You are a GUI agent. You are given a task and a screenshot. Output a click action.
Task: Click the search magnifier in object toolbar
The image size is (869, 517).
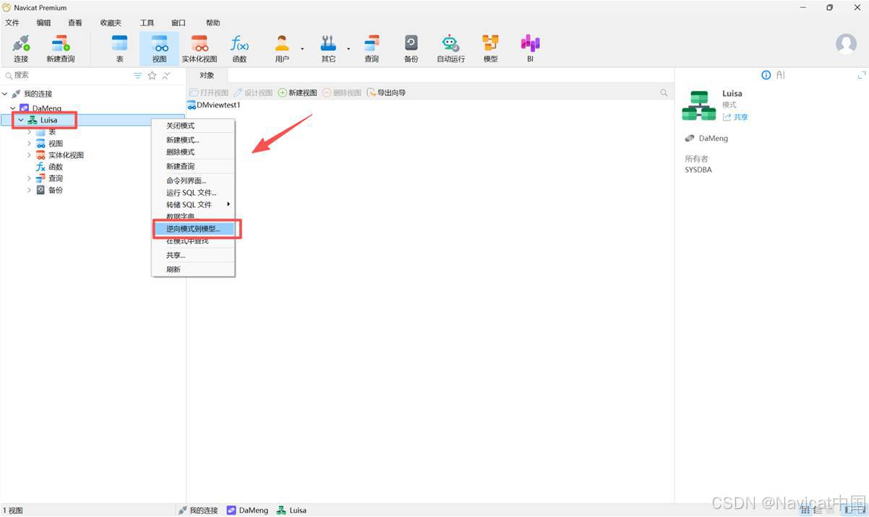point(664,92)
